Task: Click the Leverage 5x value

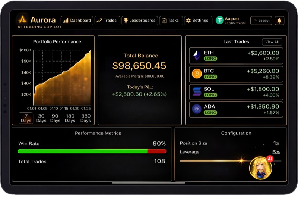Action: point(276,152)
